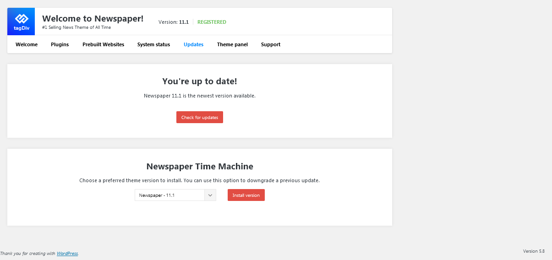The width and height of the screenshot is (552, 260).
Task: Click the You're up to date! heading
Action: point(200,81)
